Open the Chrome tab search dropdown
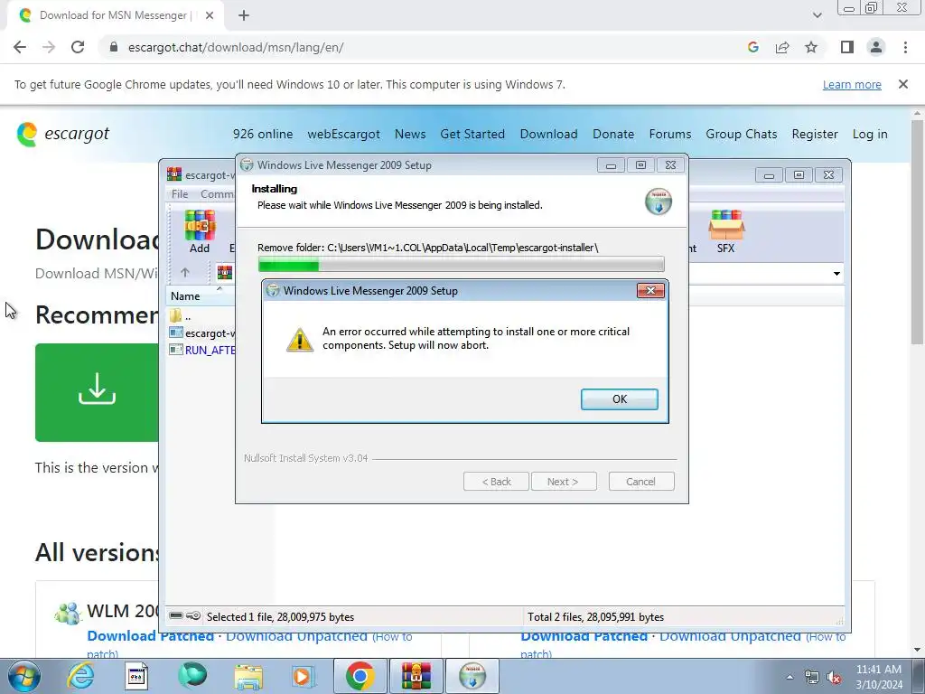Screen dimensions: 925x694 (x=817, y=15)
